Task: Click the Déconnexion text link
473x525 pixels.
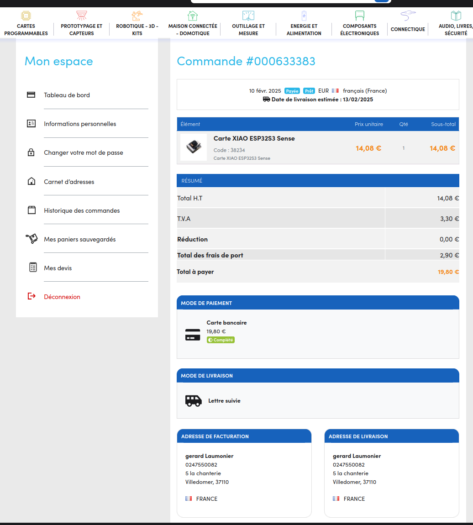Action: (62, 297)
